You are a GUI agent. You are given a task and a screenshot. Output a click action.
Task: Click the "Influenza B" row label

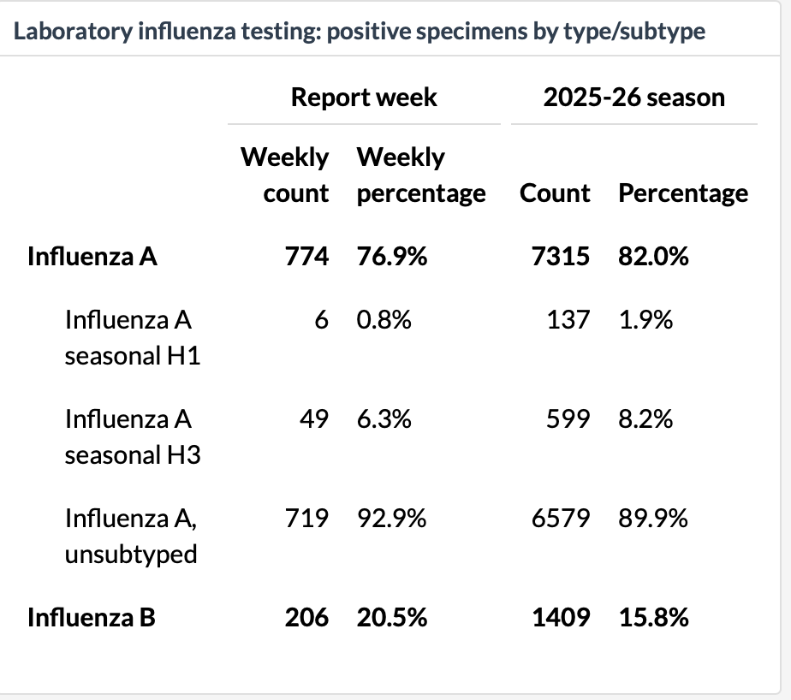click(92, 617)
